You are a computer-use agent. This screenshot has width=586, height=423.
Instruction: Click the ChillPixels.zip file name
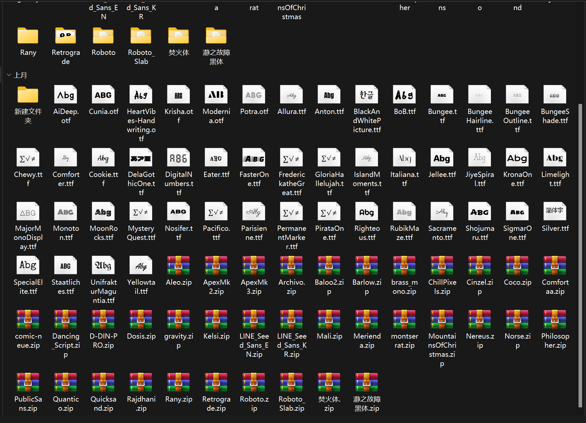click(442, 287)
